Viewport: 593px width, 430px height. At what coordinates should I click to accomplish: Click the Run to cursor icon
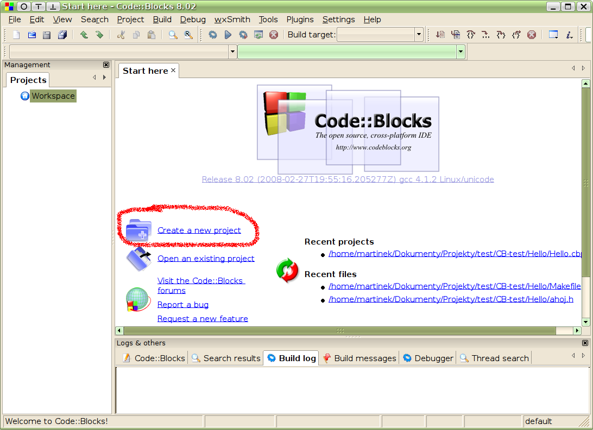[456, 35]
